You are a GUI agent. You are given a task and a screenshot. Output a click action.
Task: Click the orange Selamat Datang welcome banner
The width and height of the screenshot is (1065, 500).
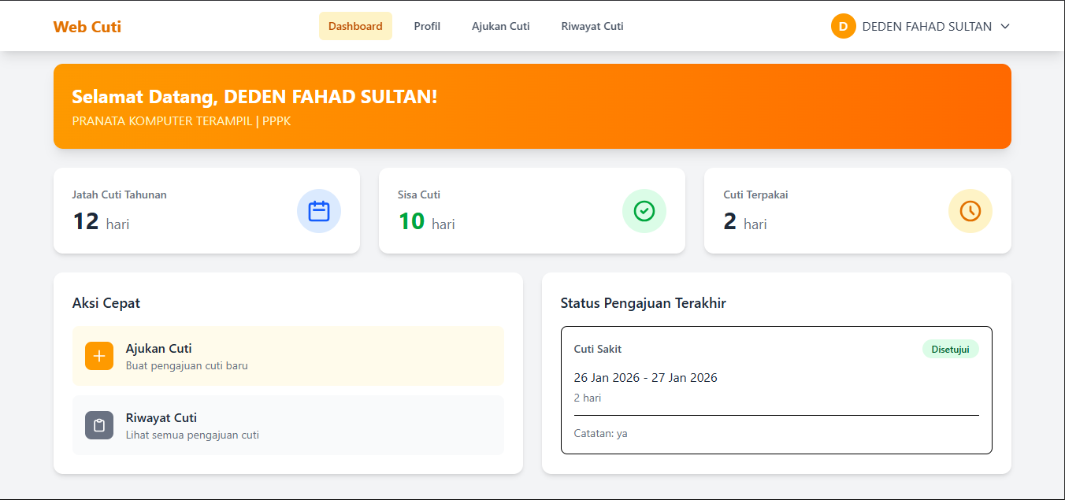point(532,106)
